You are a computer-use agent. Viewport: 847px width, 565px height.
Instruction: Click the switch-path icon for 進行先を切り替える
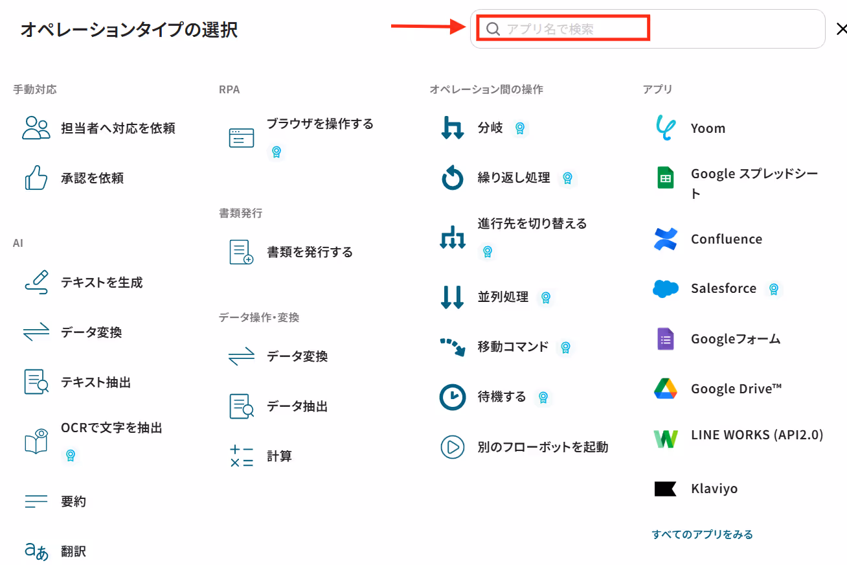453,237
